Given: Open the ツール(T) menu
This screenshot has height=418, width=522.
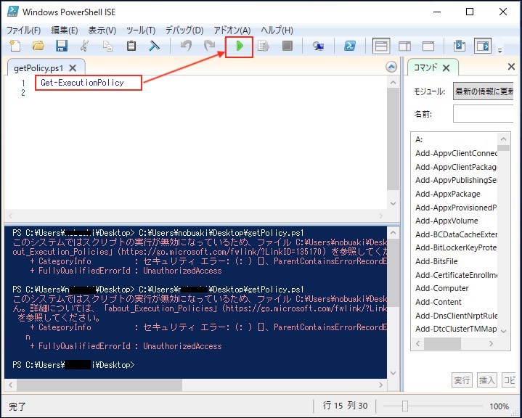Looking at the screenshot, I should 141,30.
